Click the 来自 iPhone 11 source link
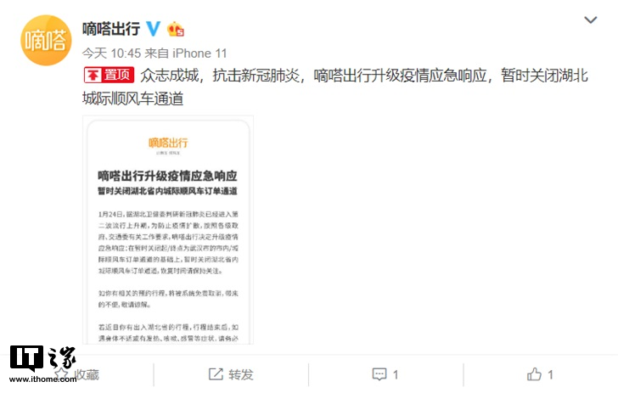618x393 pixels. [x=186, y=53]
